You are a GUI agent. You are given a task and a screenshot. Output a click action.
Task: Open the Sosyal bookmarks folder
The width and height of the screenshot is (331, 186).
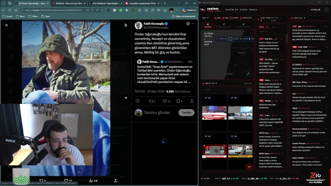tap(7, 16)
